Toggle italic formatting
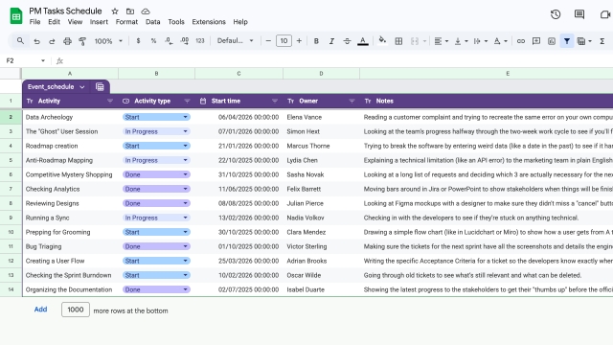Viewport: 613px width, 345px height. tap(331, 41)
